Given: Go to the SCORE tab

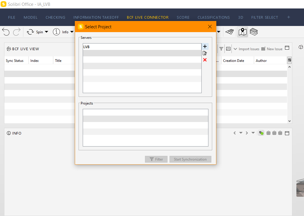Looking at the screenshot, I should click(x=183, y=18).
